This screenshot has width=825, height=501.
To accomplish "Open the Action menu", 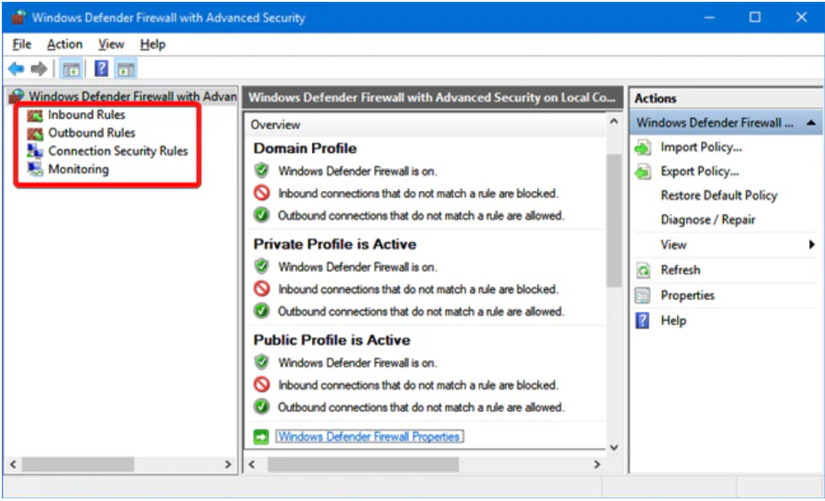I will point(65,44).
